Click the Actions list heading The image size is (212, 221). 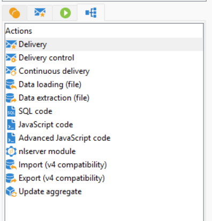[19, 31]
